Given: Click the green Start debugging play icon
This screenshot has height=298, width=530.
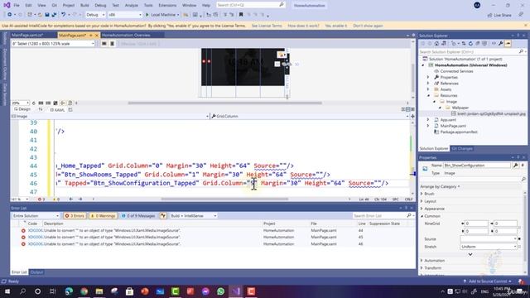Looking at the screenshot, I should 147,15.
